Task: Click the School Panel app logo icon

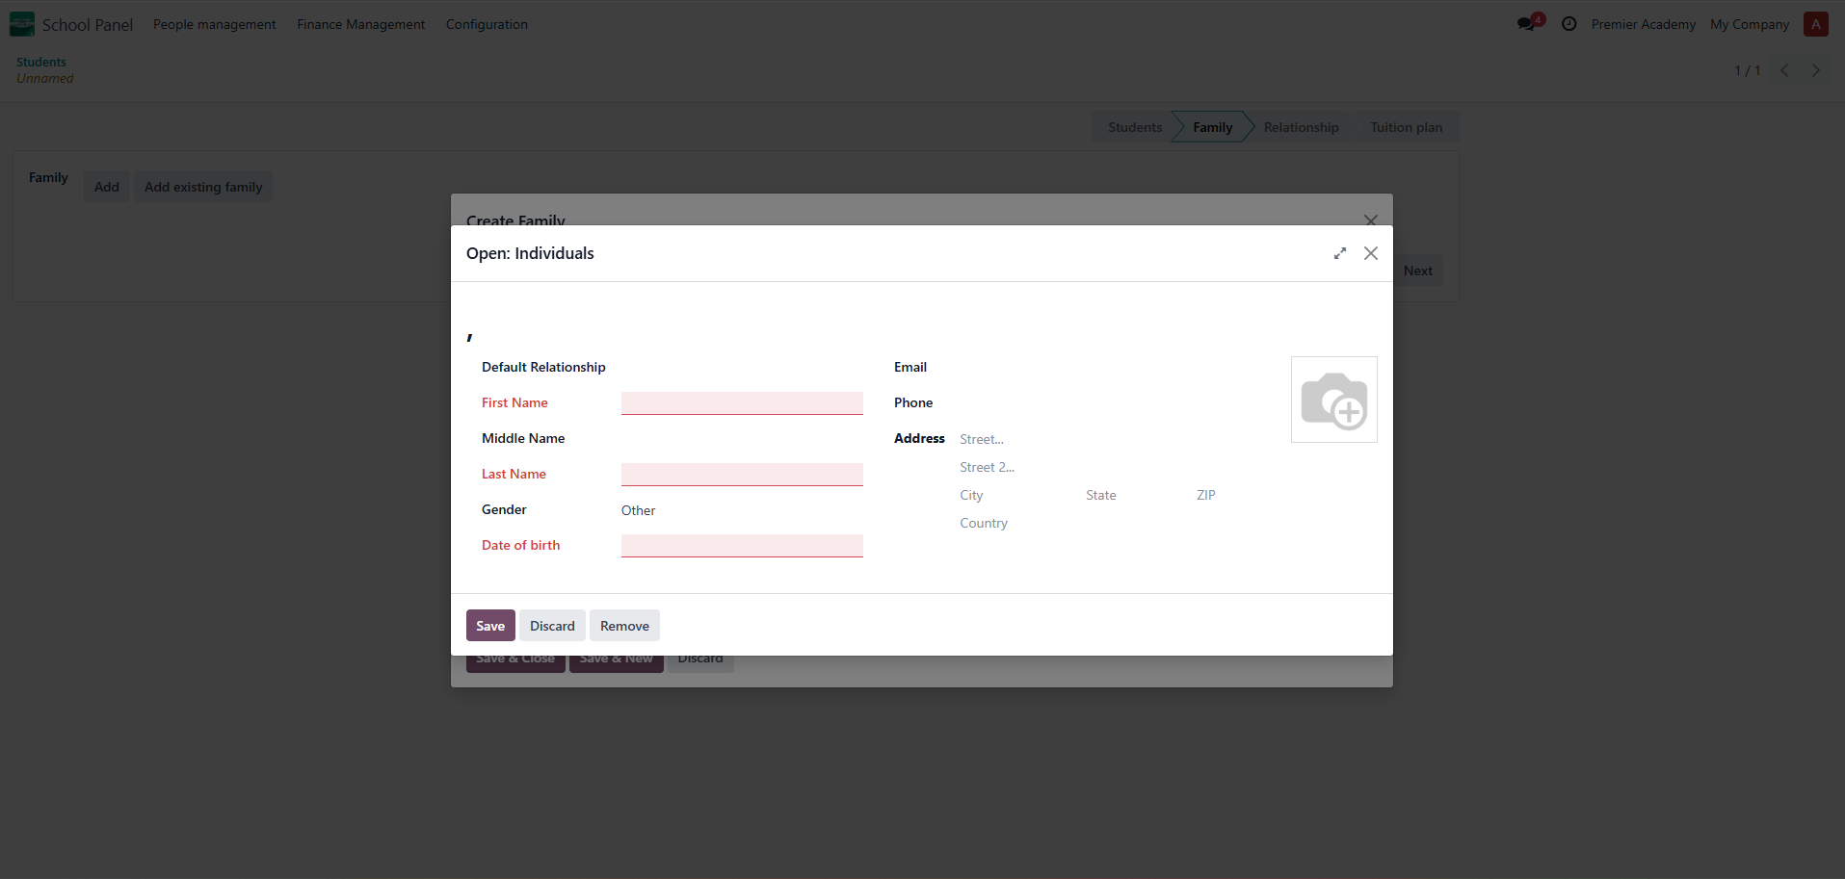Action: tap(21, 24)
